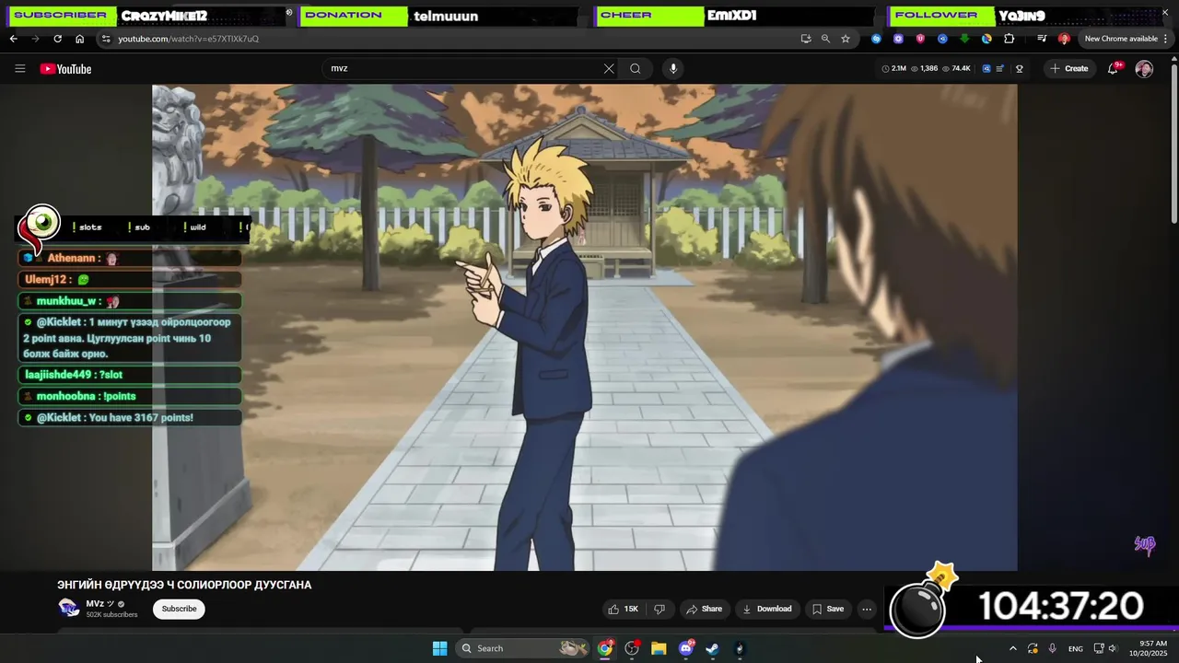Like the video showing 15K likes
Image resolution: width=1179 pixels, height=663 pixels.
pyautogui.click(x=624, y=609)
